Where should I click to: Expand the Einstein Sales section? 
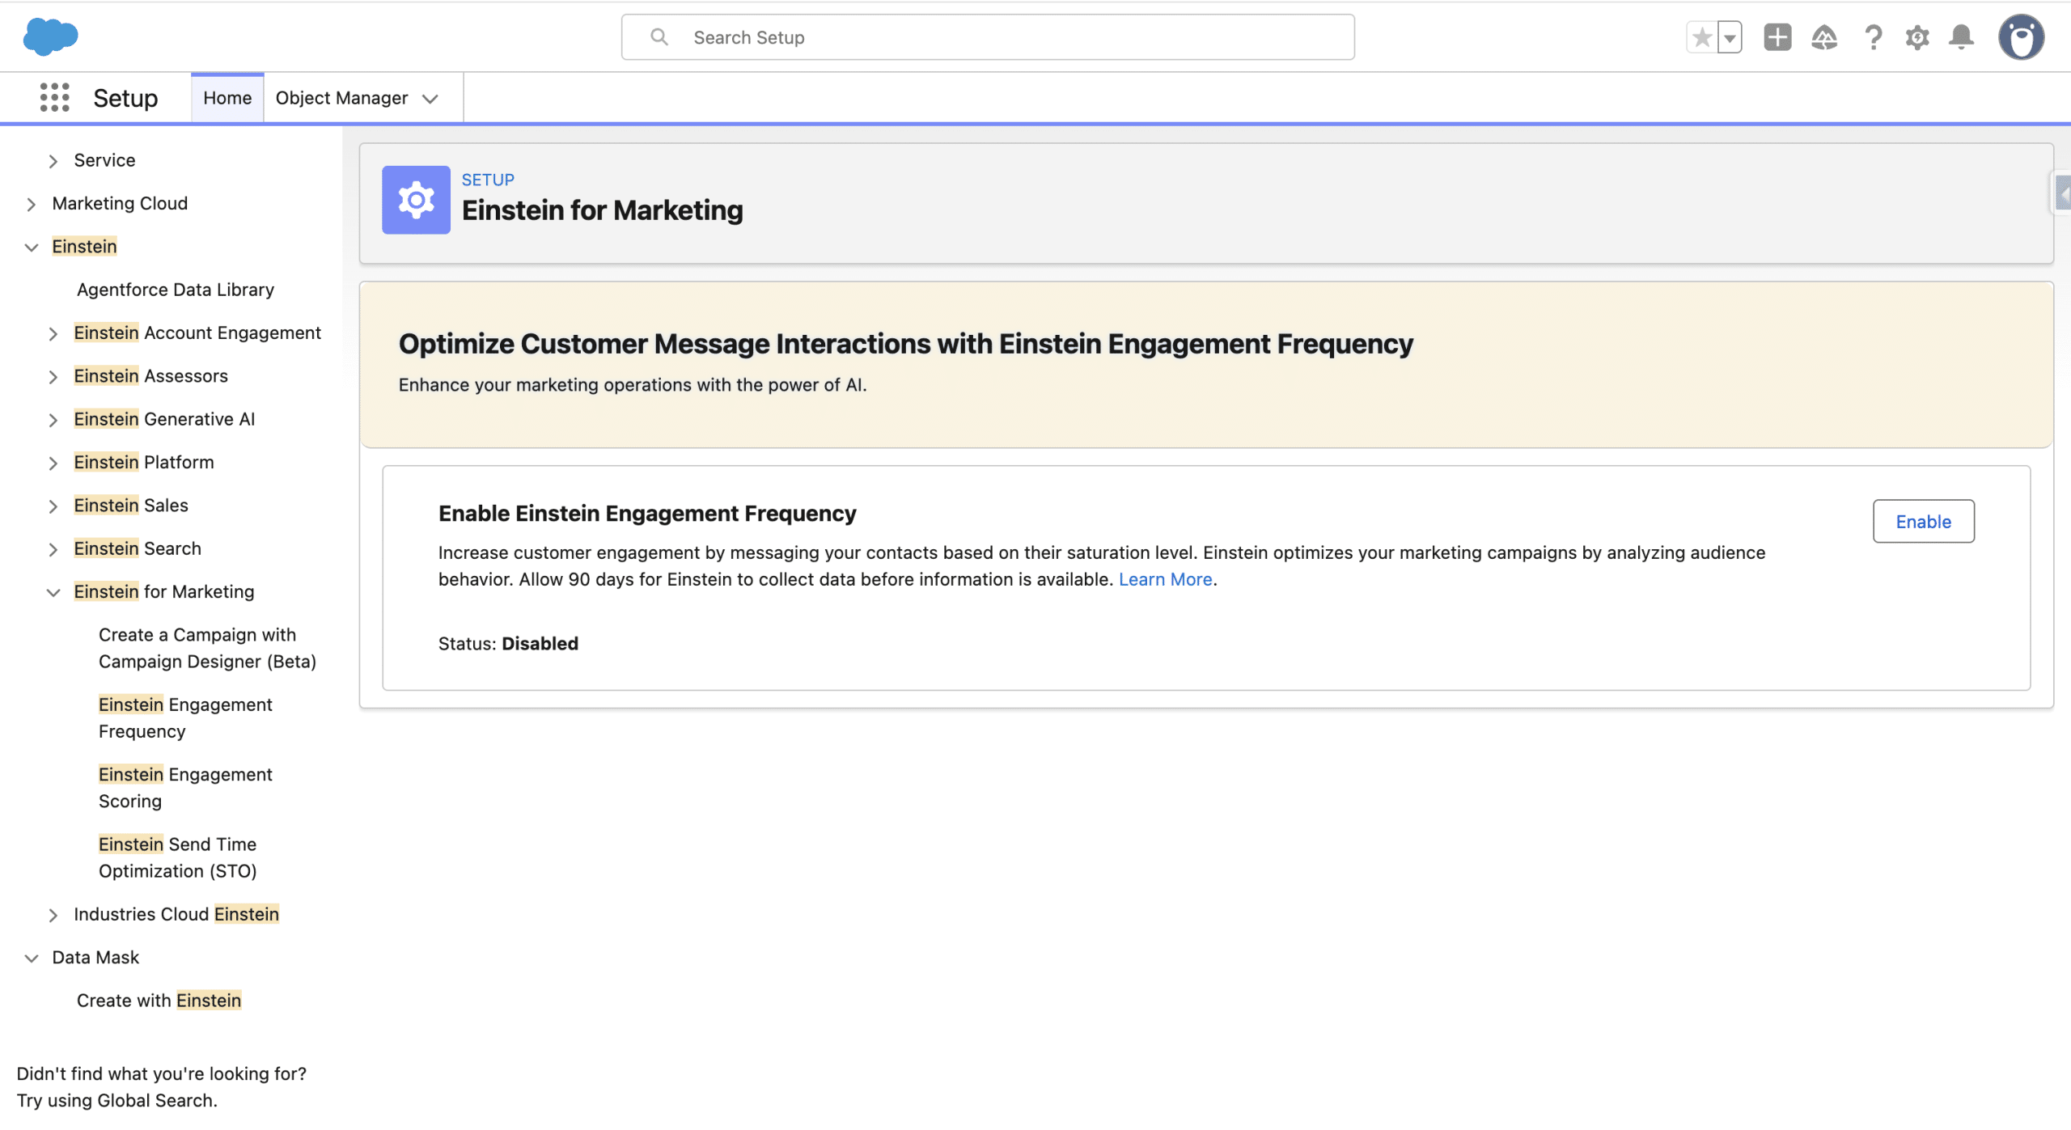point(53,506)
